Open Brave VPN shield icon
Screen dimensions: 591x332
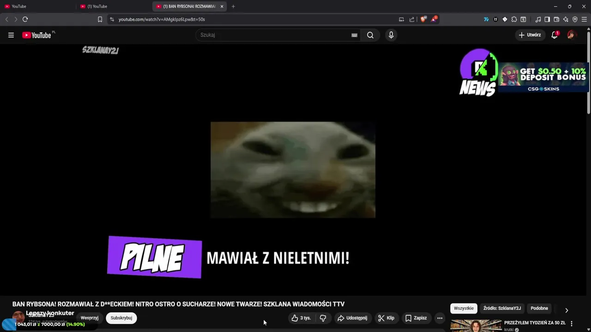575,19
